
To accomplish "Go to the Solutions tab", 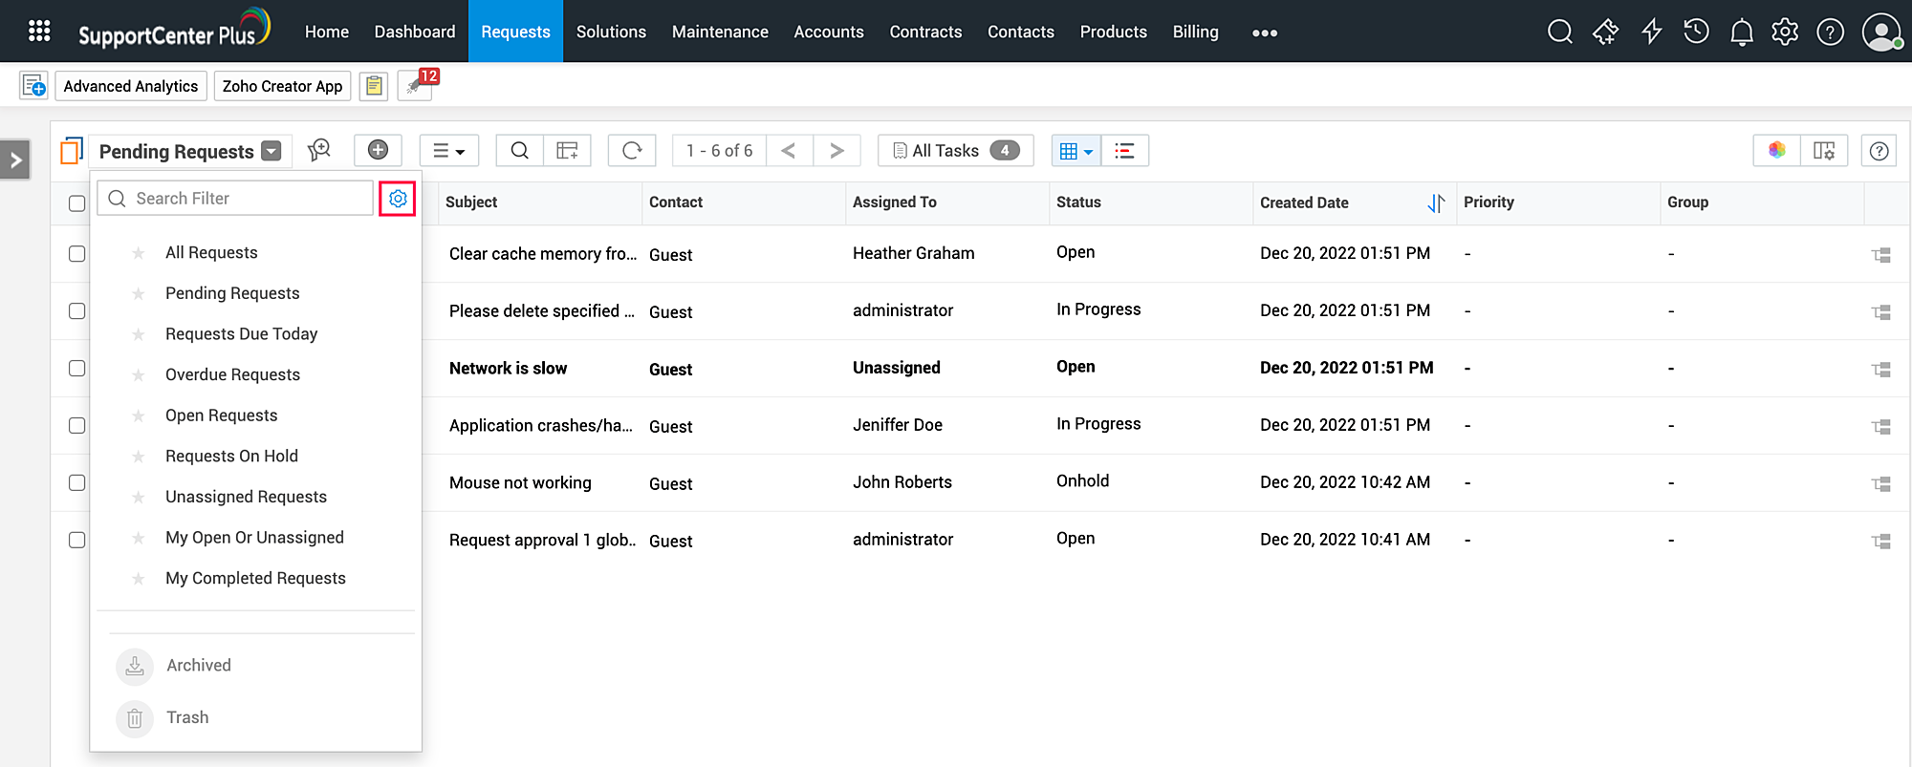I will (x=611, y=32).
